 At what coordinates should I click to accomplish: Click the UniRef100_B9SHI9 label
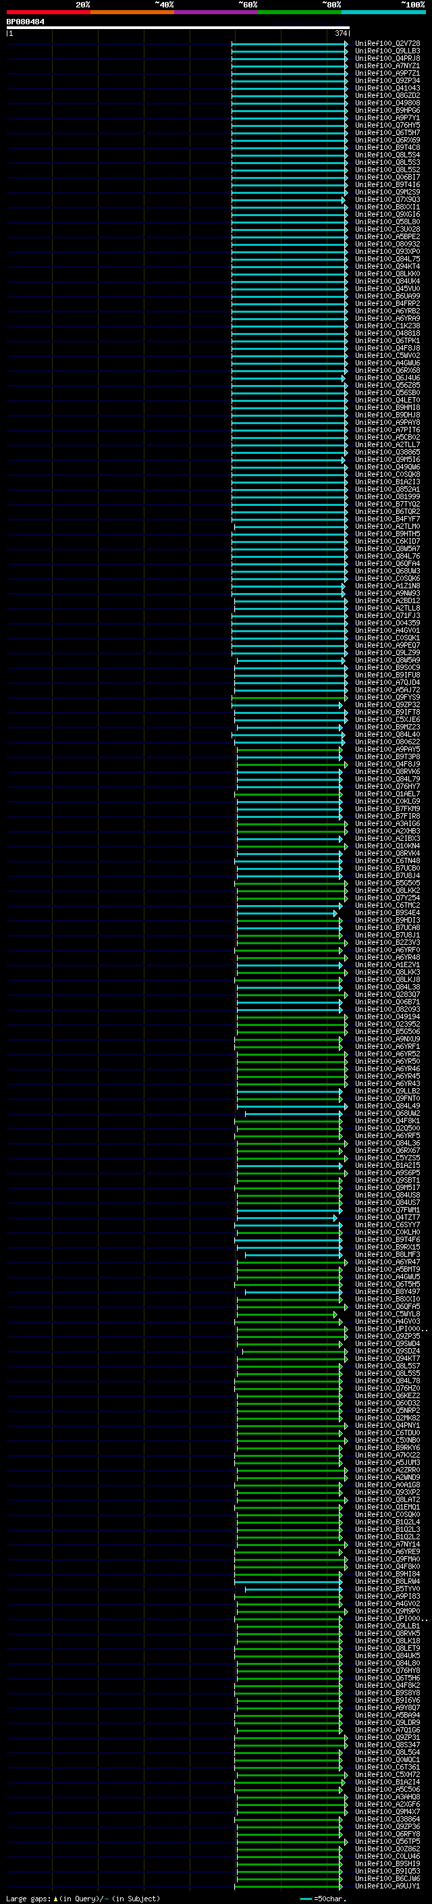387,1863
